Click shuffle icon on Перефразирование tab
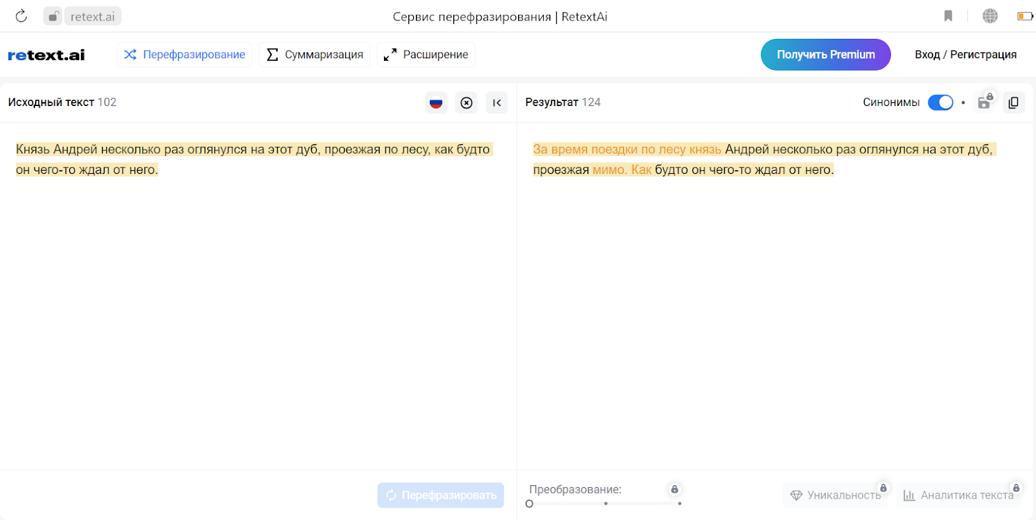The height and width of the screenshot is (520, 1036). [130, 54]
